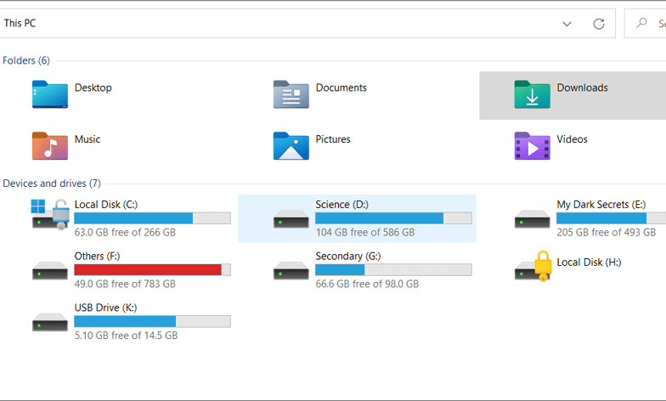Click the Others (F:) name text

pos(97,257)
